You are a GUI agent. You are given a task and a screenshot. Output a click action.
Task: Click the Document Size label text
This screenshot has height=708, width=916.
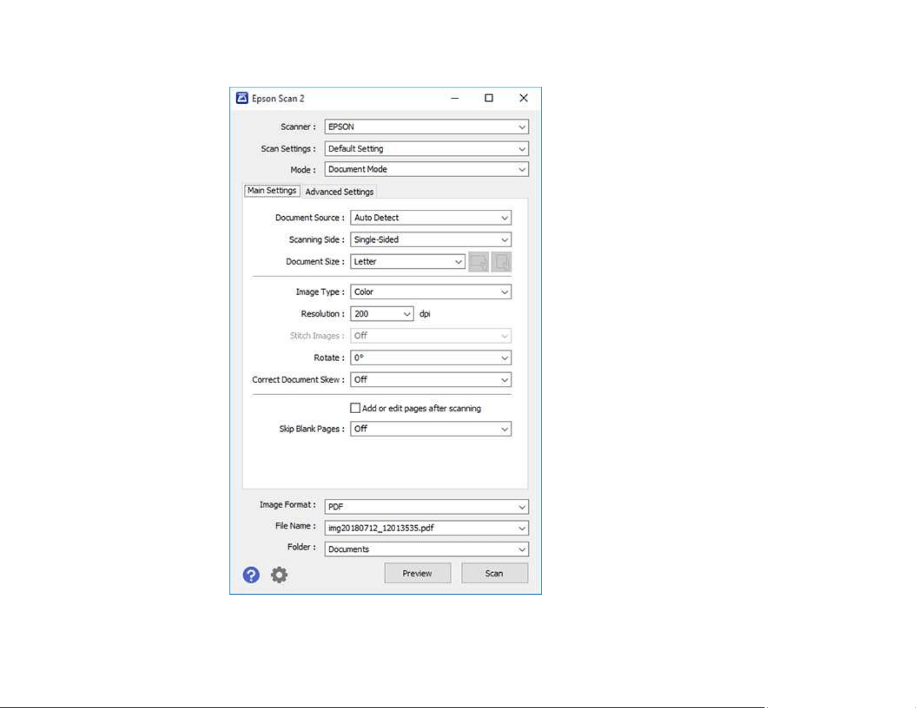[x=315, y=262]
